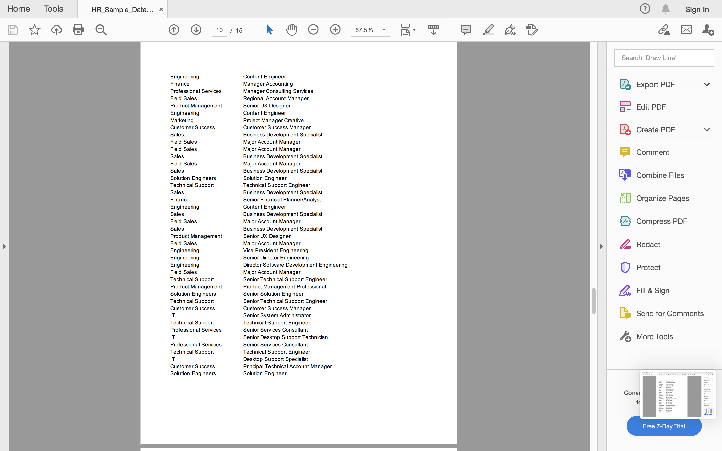Switch to the Tools tab

[53, 9]
